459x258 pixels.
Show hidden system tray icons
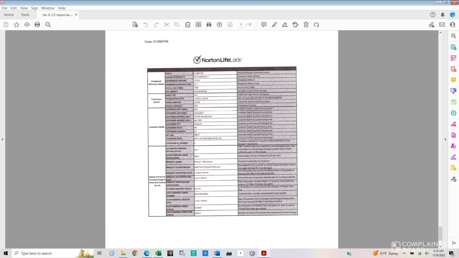(404, 253)
